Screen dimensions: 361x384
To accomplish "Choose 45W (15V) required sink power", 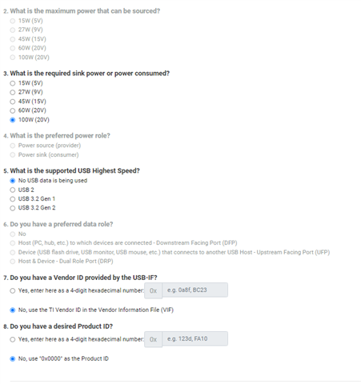I will pyautogui.click(x=13, y=102).
